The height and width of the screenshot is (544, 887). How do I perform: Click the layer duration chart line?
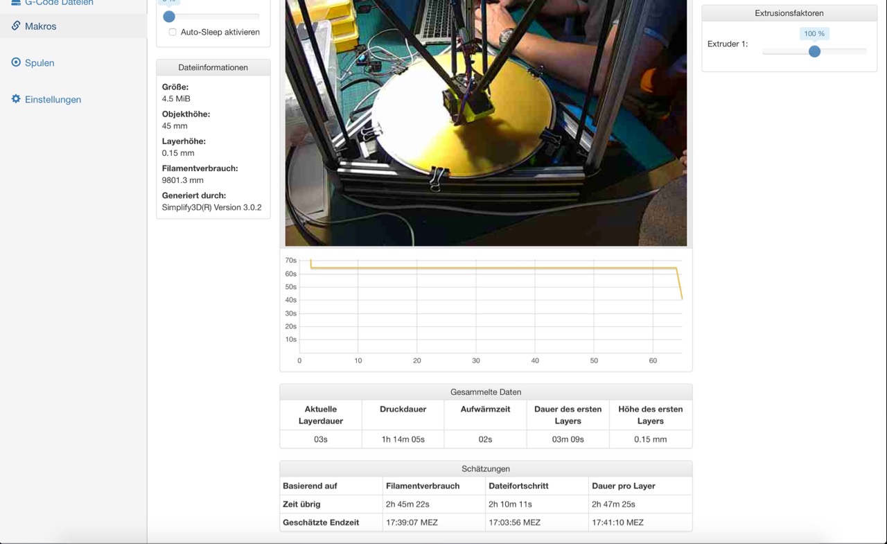(x=485, y=268)
